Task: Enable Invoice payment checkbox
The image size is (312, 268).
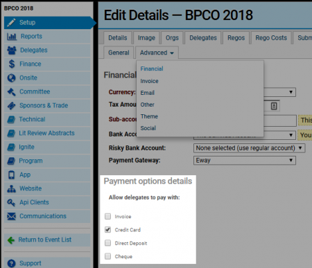Action: click(x=107, y=216)
